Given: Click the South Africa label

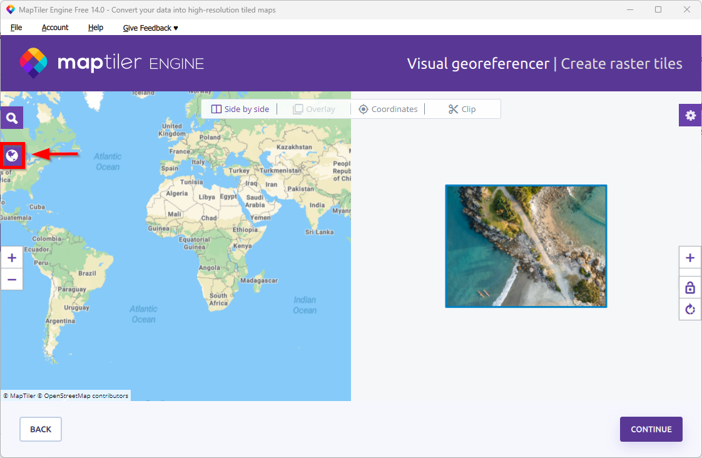Looking at the screenshot, I should click(x=218, y=300).
